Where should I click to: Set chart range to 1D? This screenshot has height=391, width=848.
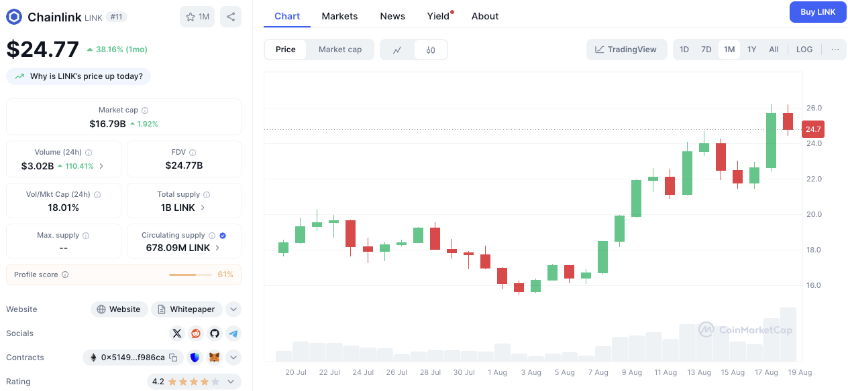684,50
